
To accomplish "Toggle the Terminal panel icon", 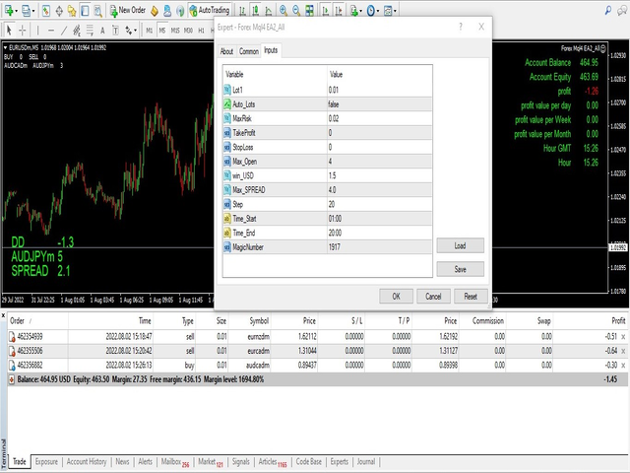I will tap(85, 11).
